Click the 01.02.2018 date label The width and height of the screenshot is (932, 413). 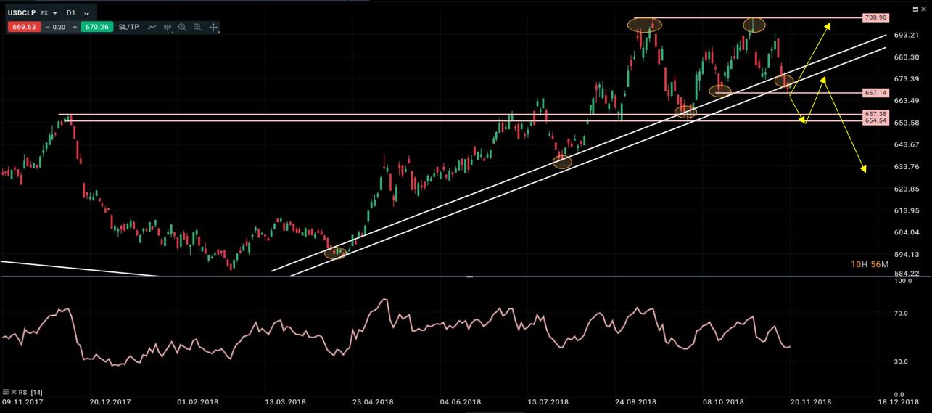click(x=199, y=401)
